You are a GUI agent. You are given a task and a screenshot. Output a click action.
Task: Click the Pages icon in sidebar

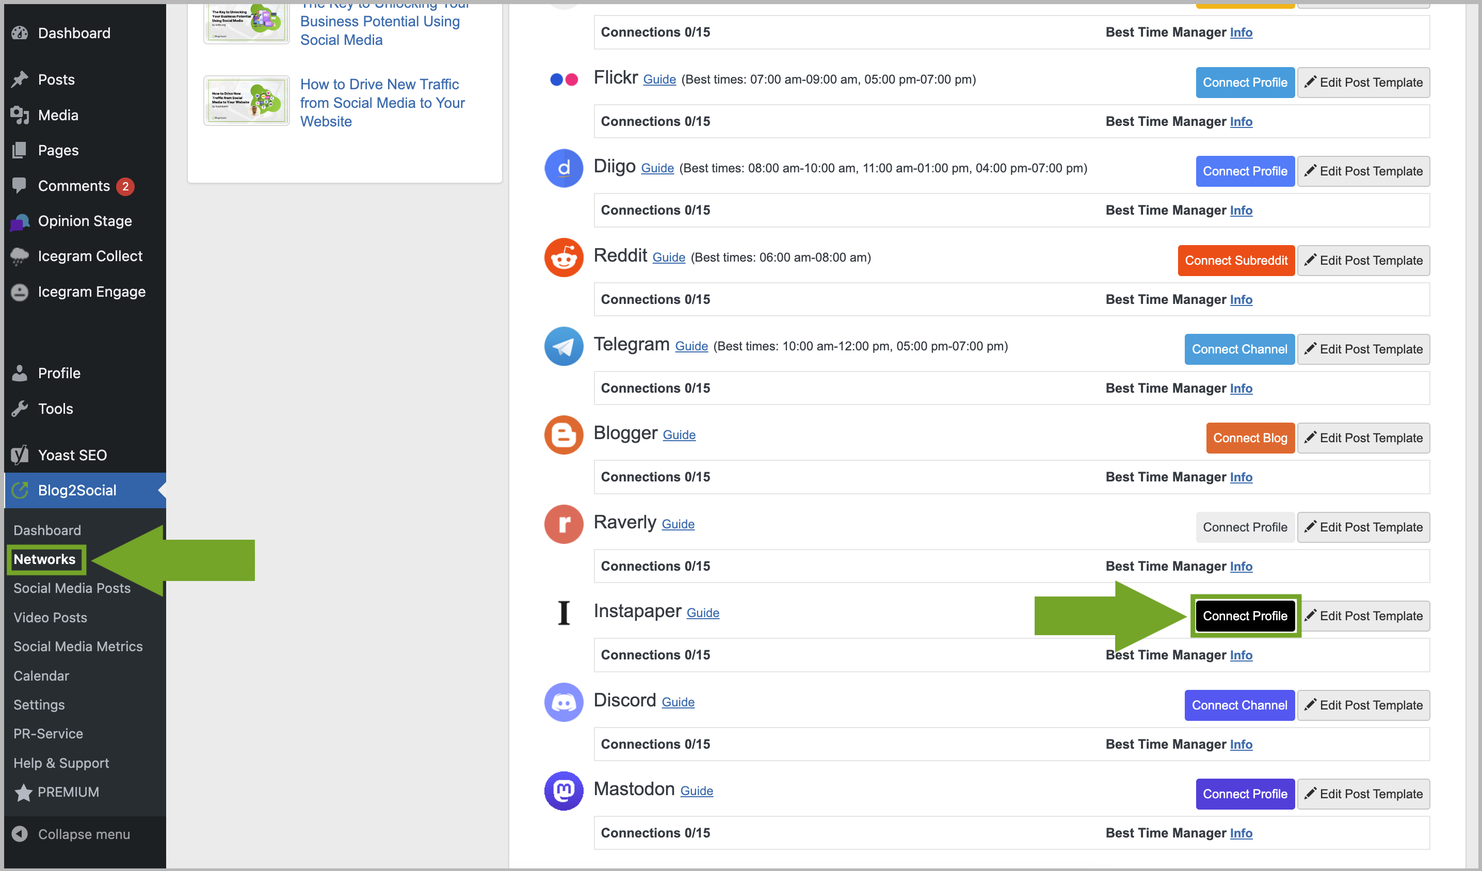tap(20, 151)
